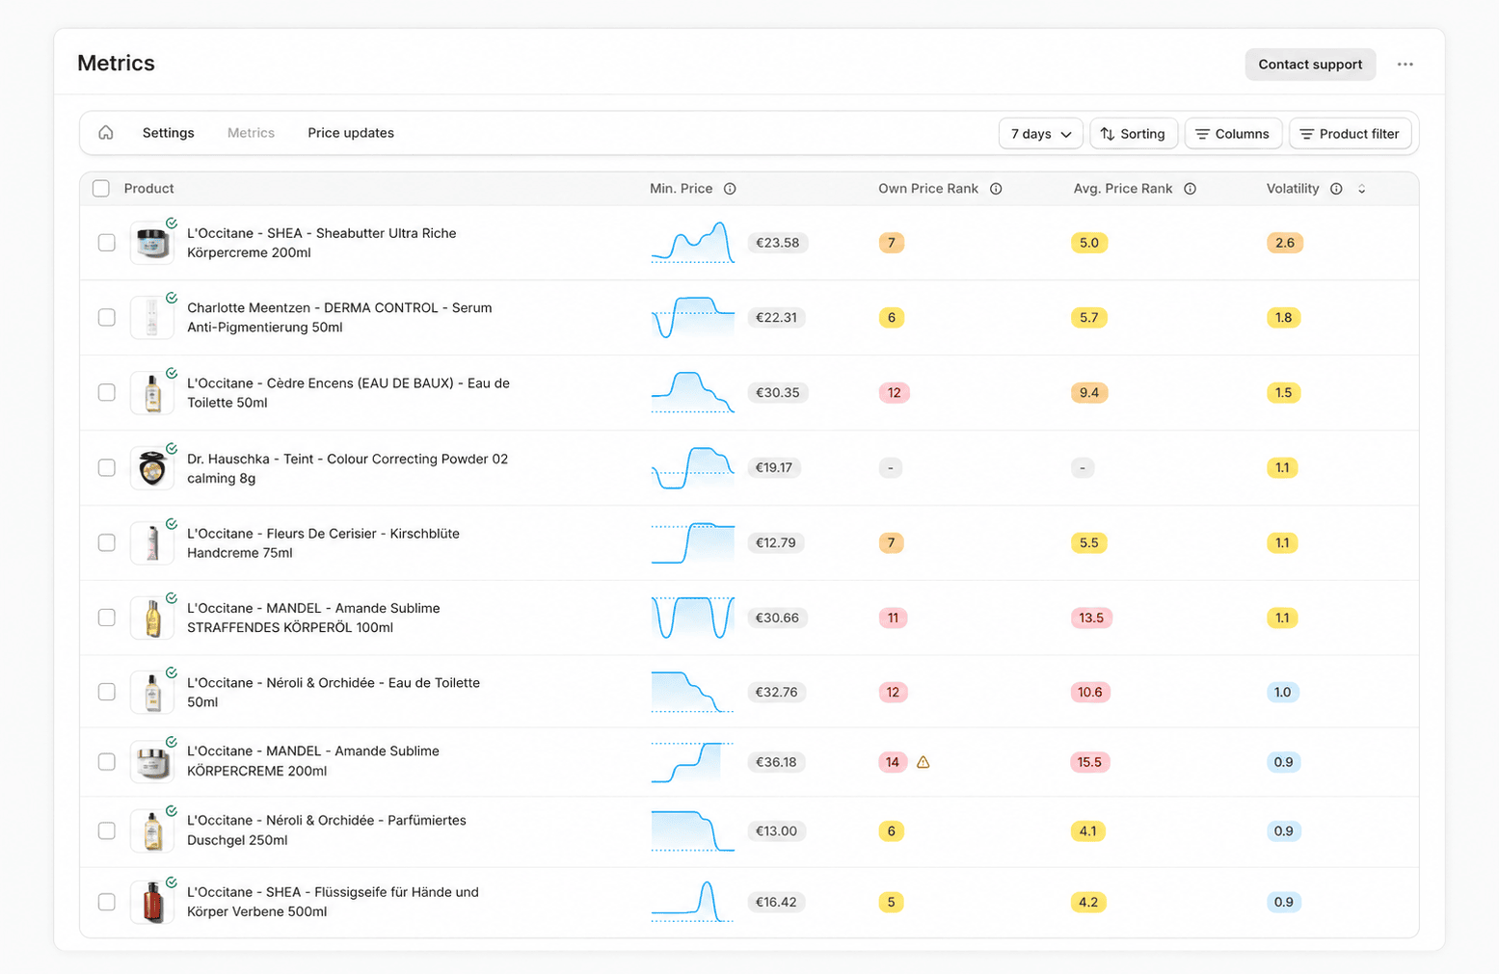Click the 1.8 volatility badge
This screenshot has height=974, width=1499.
[1284, 318]
